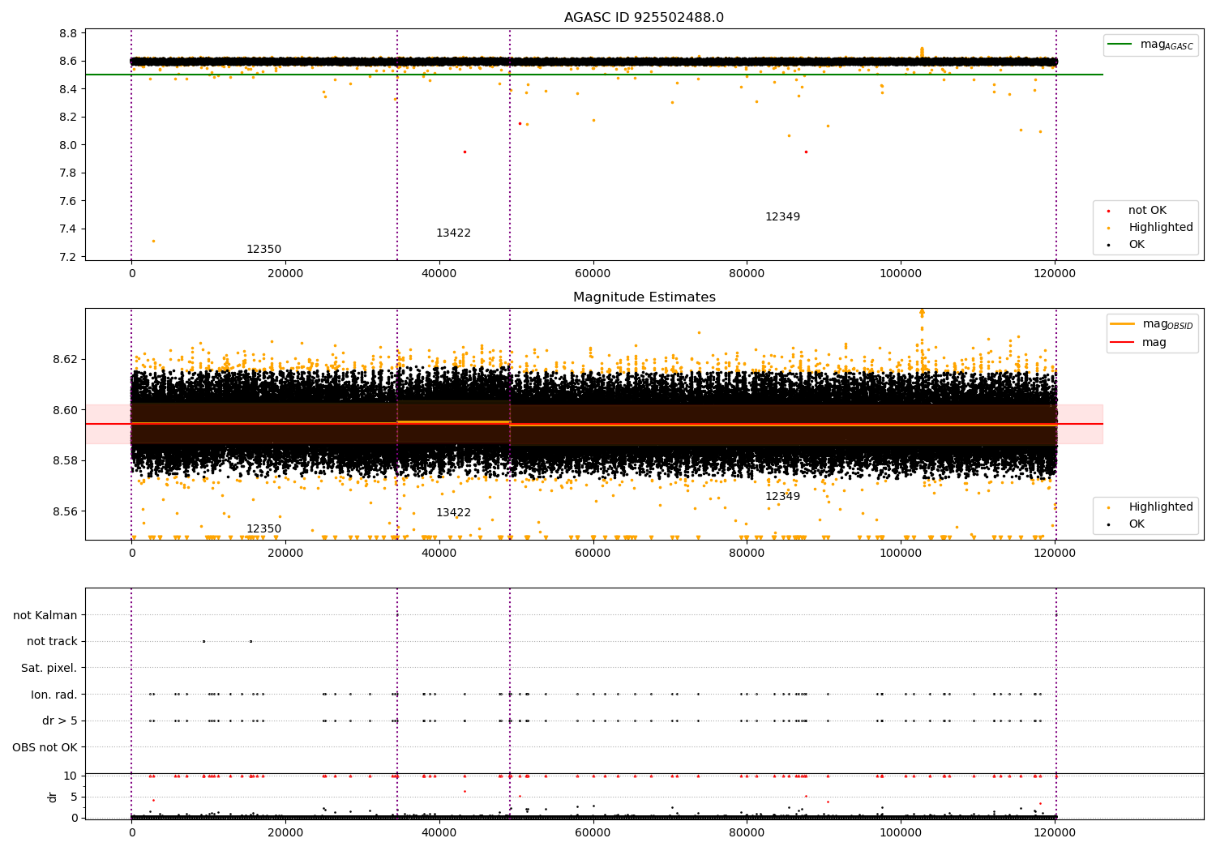The width and height of the screenshot is (1216, 851).
Task: Select the mag AGASC legend label in top plot
Action: [x=1167, y=45]
